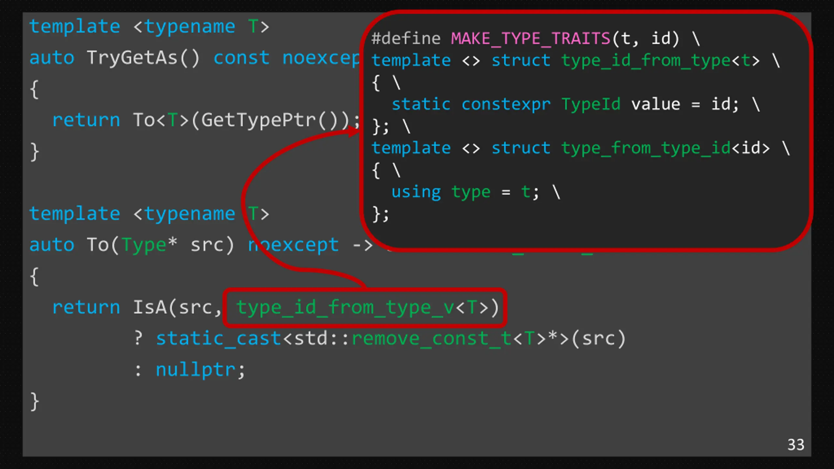Click the 'value = id;' assignment
Image resolution: width=834 pixels, height=469 pixels.
click(x=685, y=105)
